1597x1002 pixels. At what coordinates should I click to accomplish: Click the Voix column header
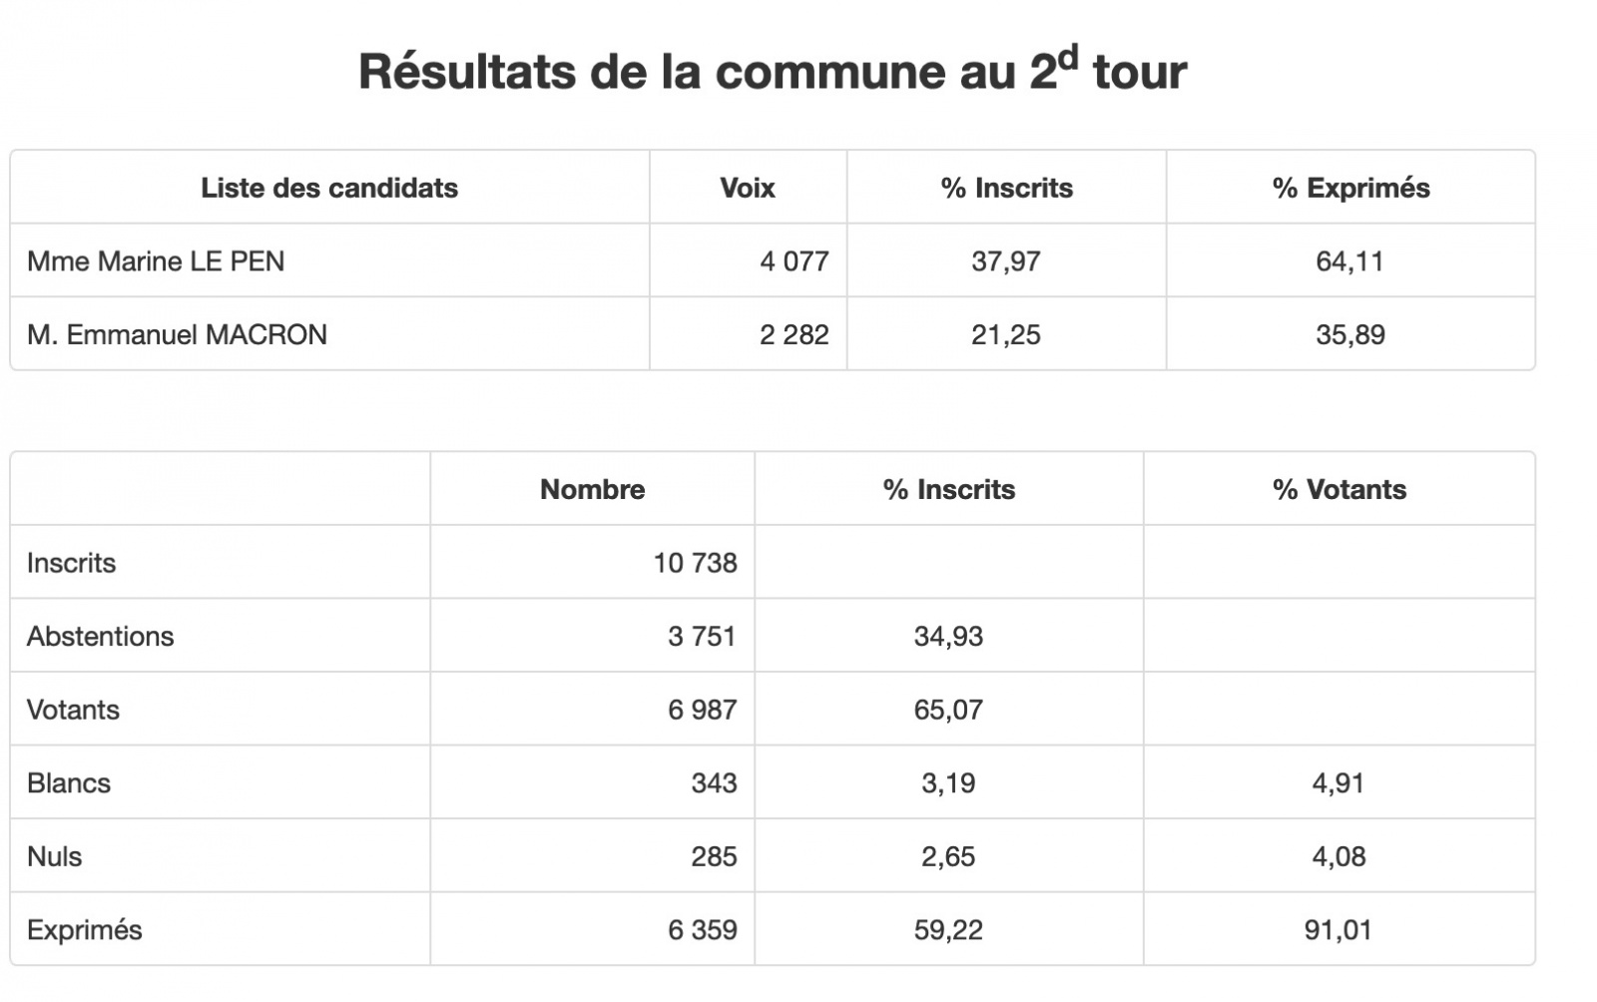(x=748, y=188)
